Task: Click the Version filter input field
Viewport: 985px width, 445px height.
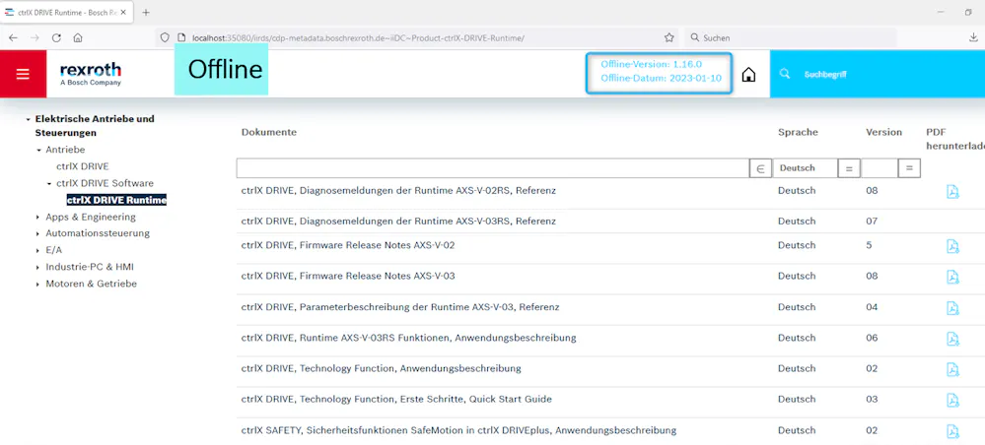Action: [x=879, y=168]
